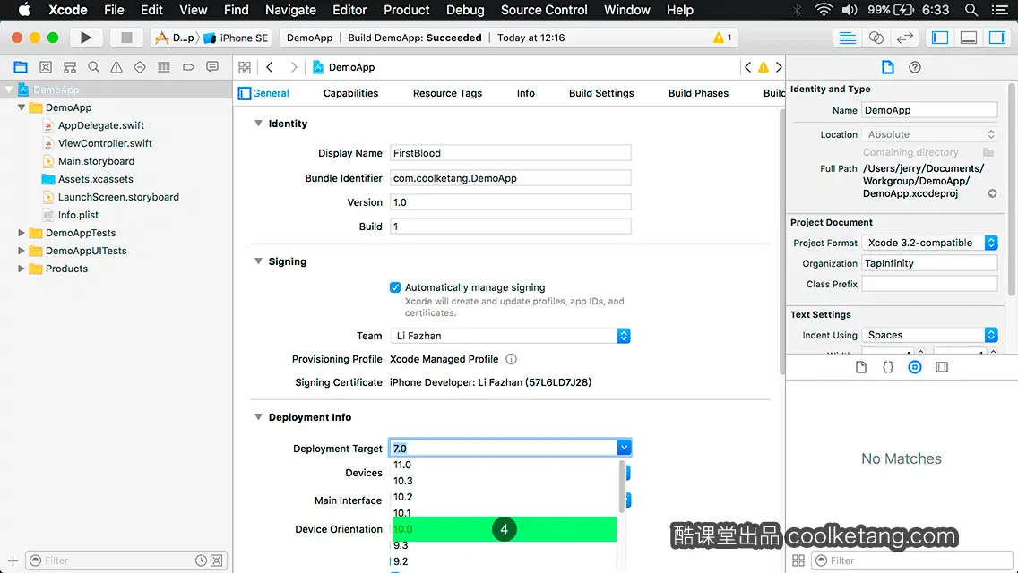Open the Find navigator
The width and height of the screenshot is (1018, 573).
click(93, 67)
